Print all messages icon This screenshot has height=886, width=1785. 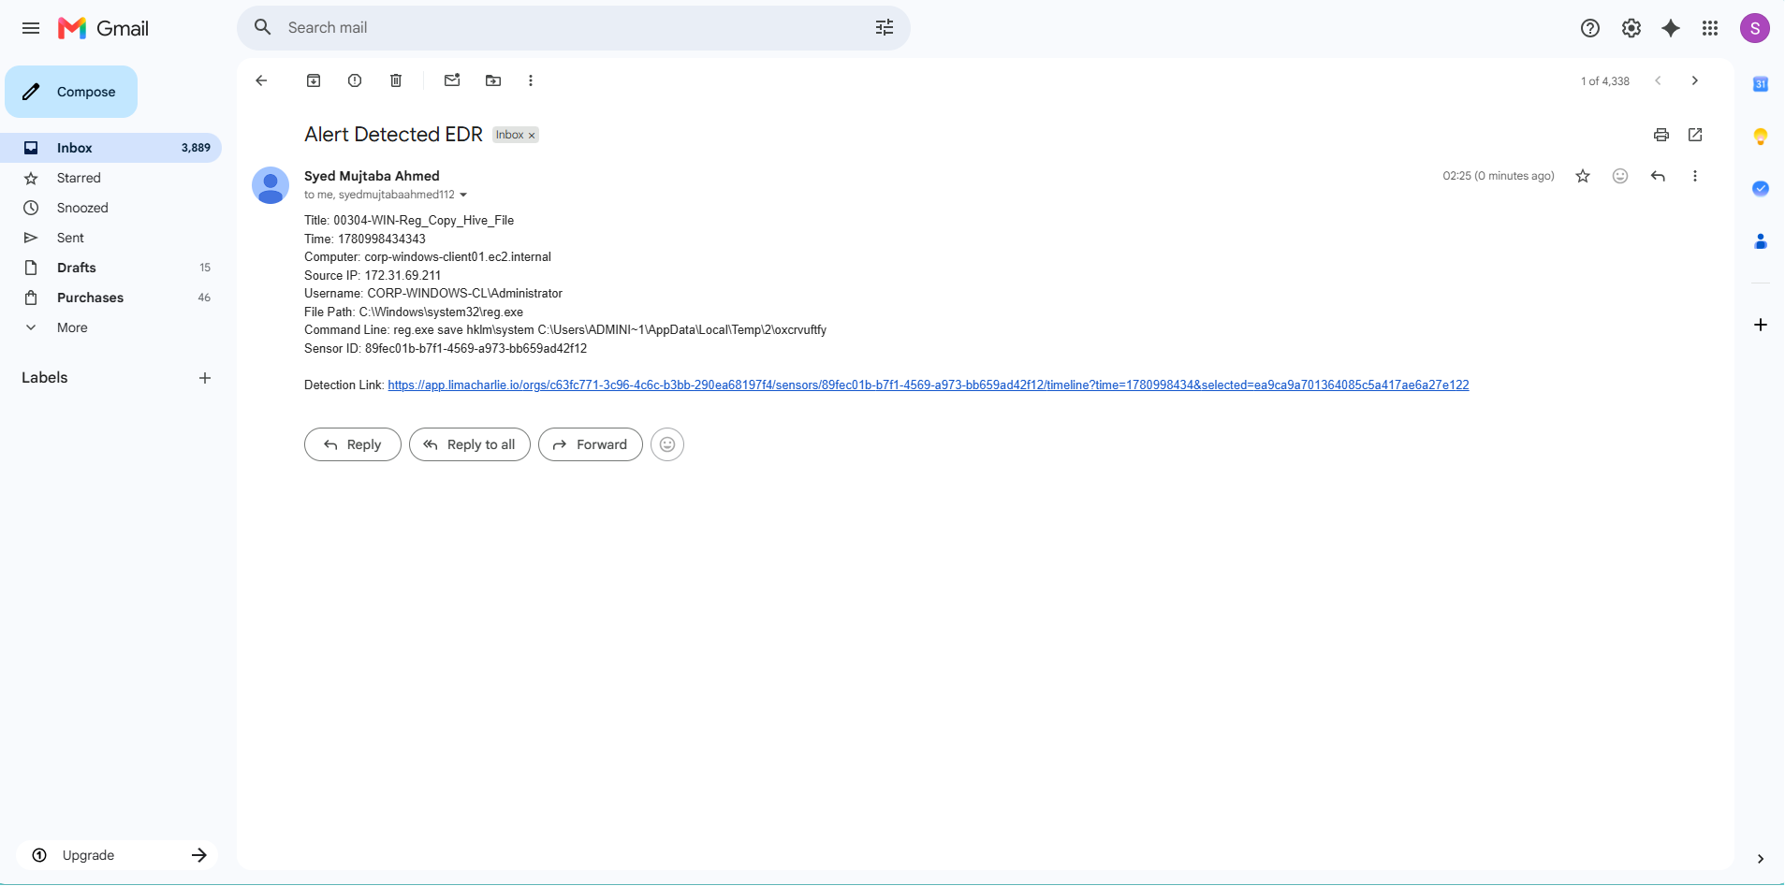click(x=1661, y=135)
